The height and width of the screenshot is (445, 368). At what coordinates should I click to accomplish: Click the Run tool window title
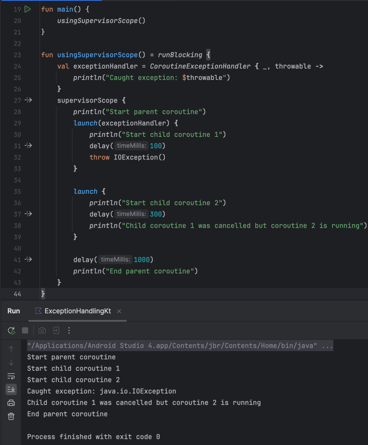14,311
